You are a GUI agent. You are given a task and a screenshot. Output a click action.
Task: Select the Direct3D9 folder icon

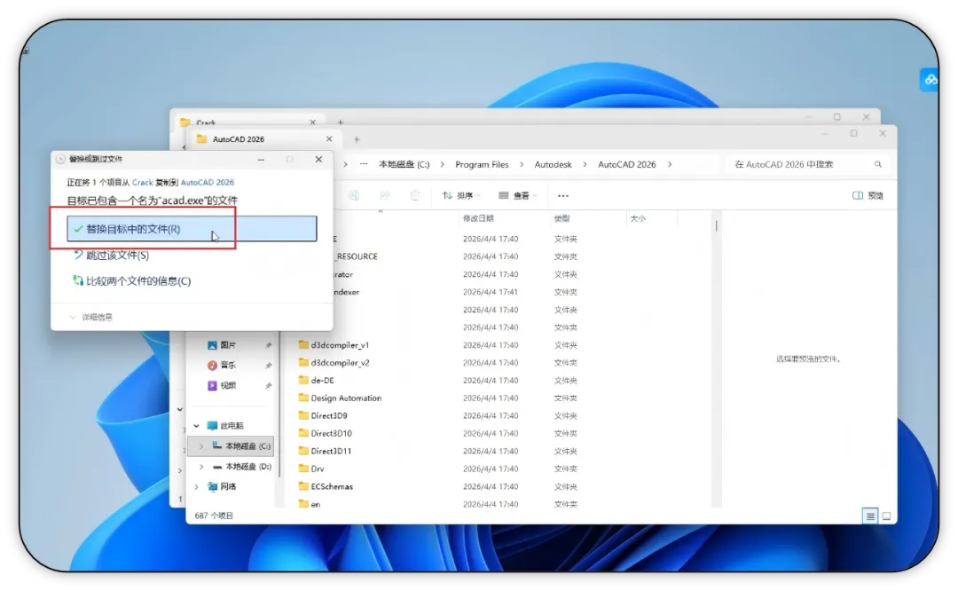point(303,415)
